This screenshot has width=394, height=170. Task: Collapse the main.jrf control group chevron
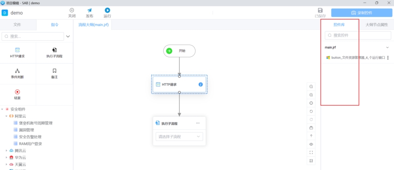388,47
